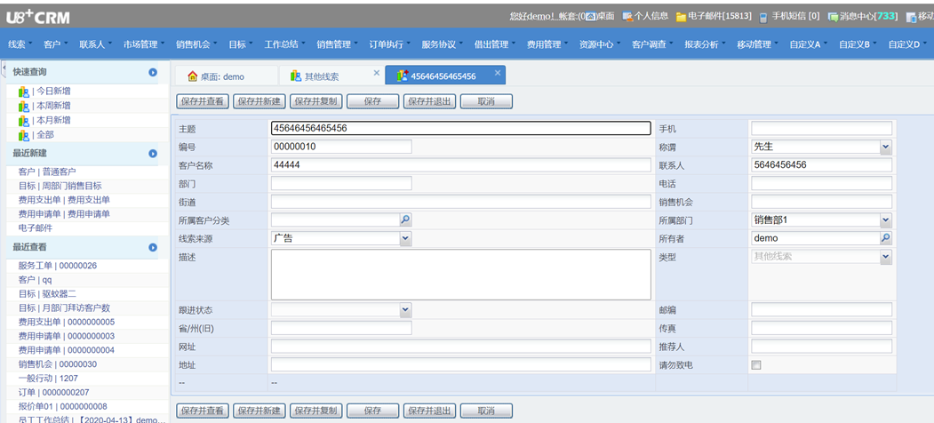Open recent item 销售机会 | 00000030
Image resolution: width=934 pixels, height=423 pixels.
coord(58,364)
